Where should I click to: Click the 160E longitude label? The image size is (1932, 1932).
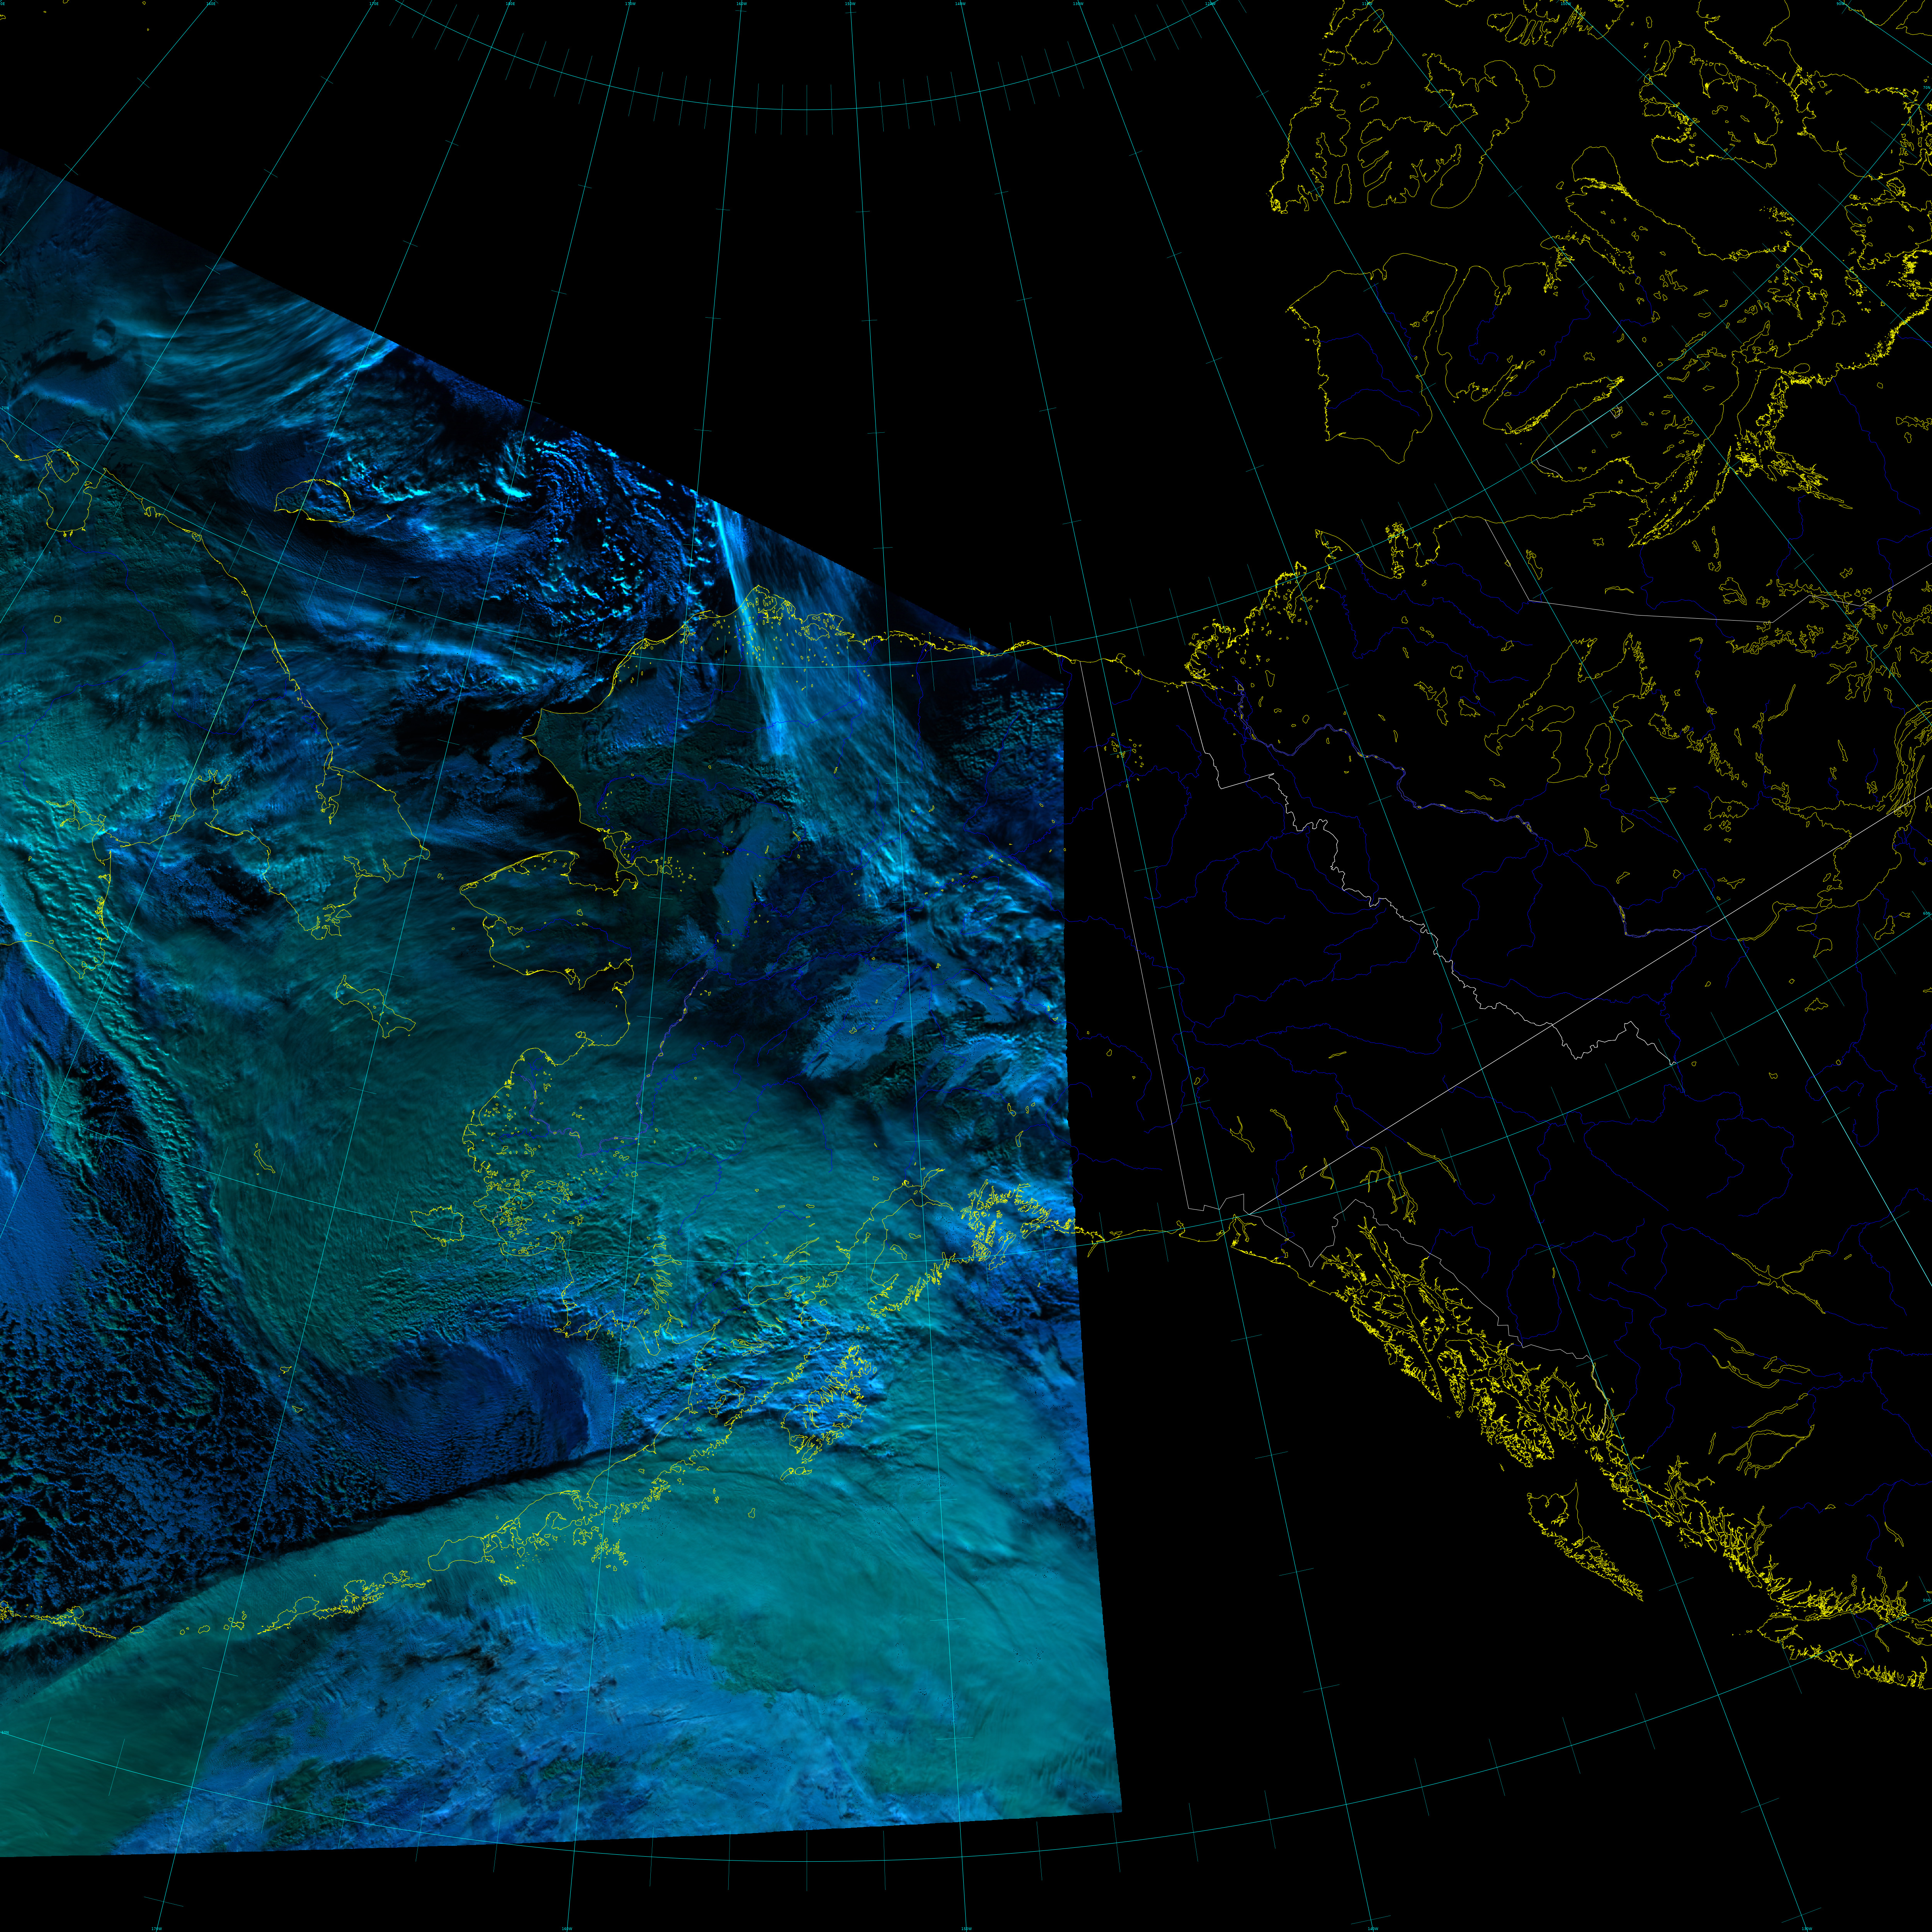(211, 4)
